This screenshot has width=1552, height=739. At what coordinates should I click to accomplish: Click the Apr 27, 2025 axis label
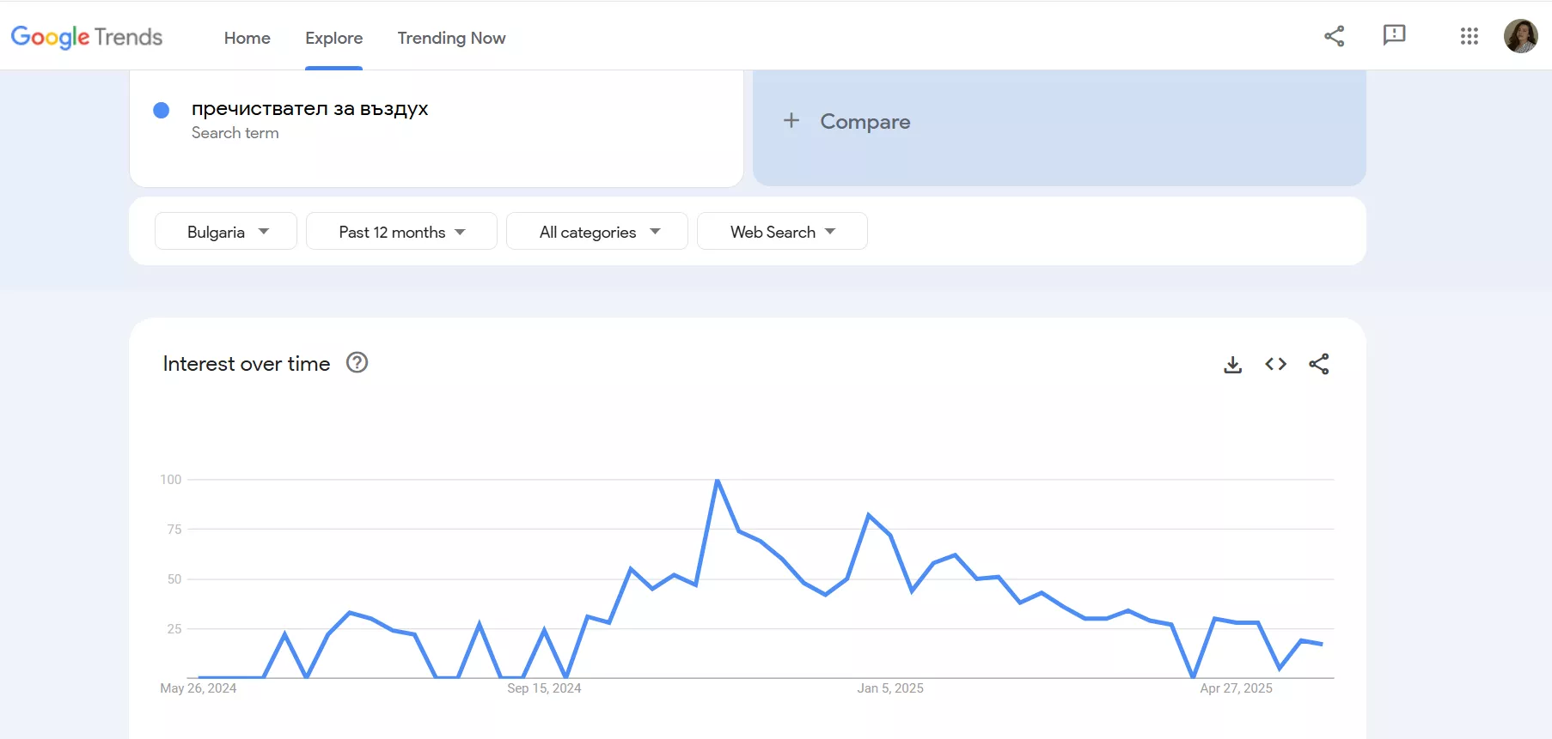[x=1236, y=688]
